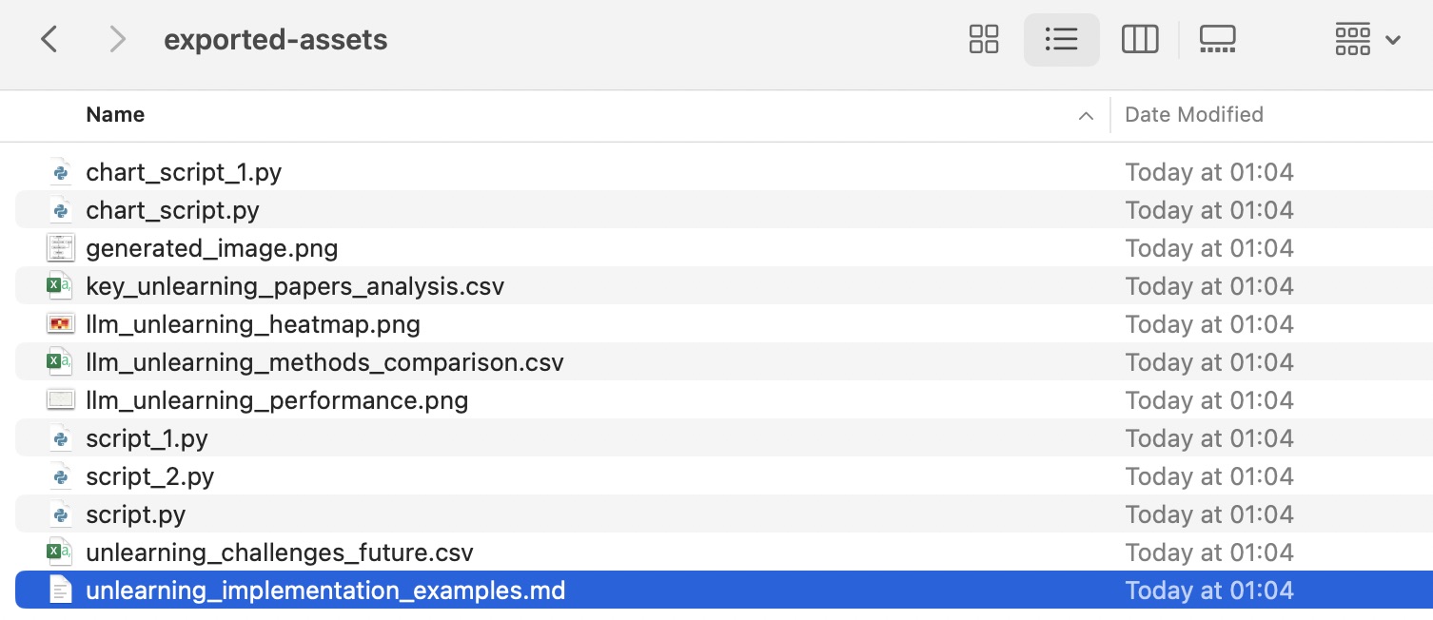Sort by Date Modified column

(1194, 115)
